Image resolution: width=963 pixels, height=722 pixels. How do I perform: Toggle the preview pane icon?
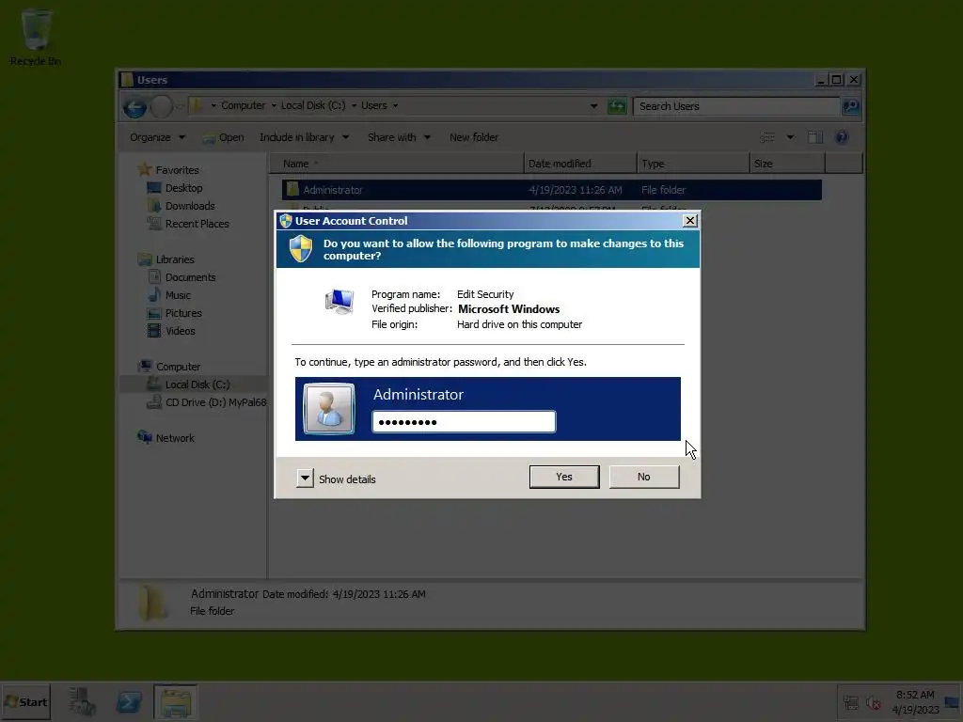coord(814,137)
